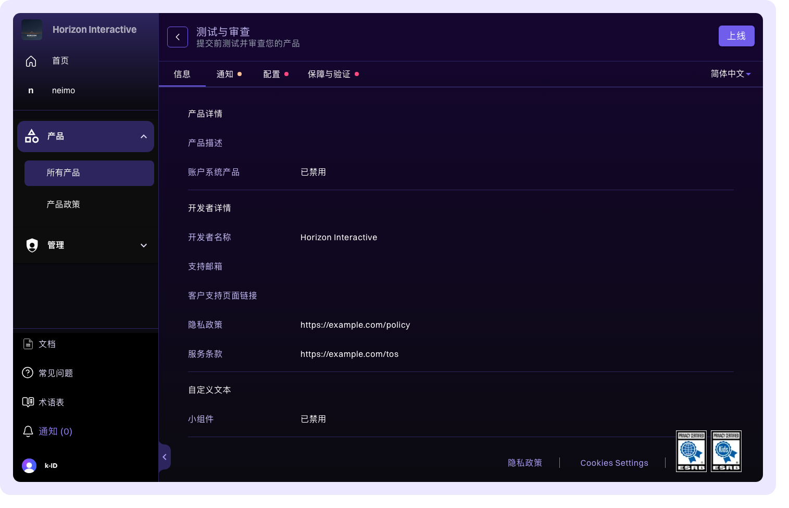
Task: Click the 测试与审查 page title
Action: [x=223, y=32]
